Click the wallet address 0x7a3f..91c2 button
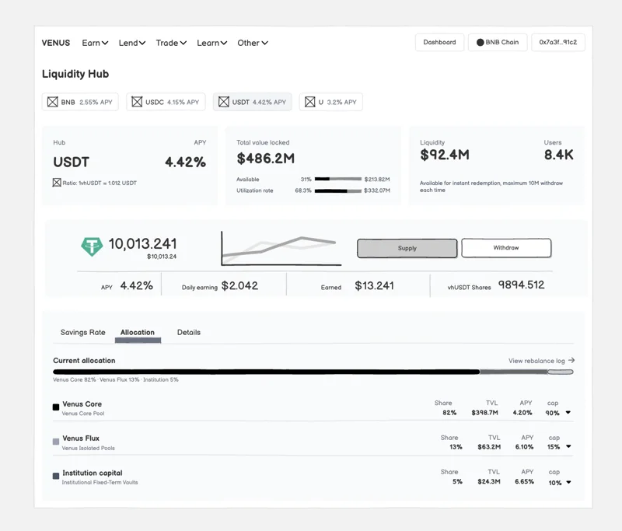This screenshot has height=531, width=622. pos(558,43)
